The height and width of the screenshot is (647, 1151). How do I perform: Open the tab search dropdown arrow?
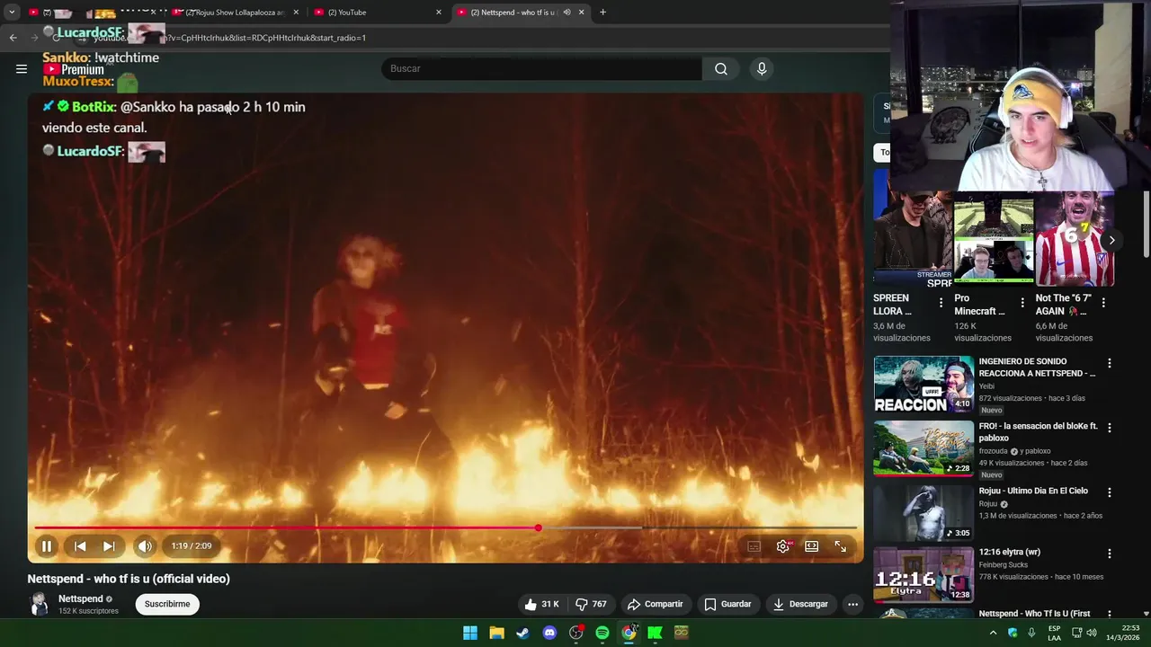[12, 13]
